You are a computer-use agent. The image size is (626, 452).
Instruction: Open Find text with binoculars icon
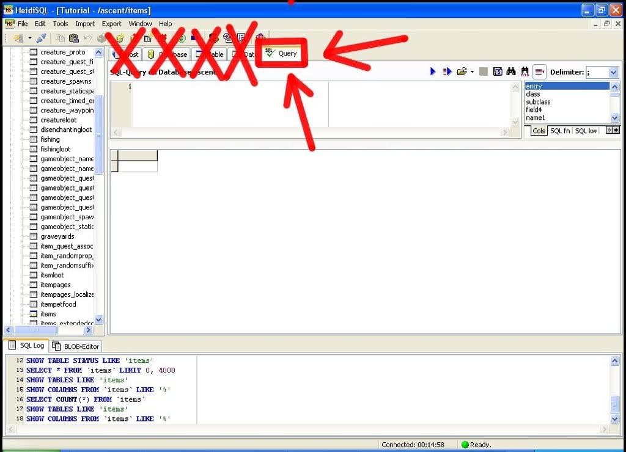[510, 72]
